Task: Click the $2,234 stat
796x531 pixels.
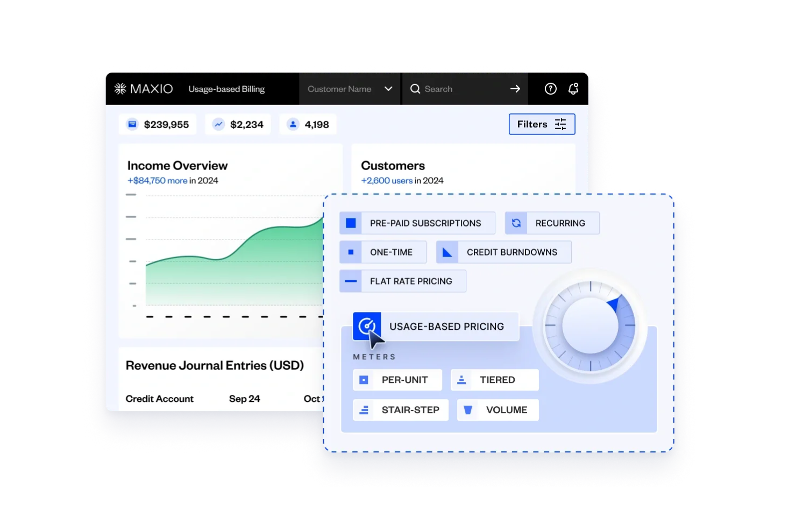Action: coord(238,124)
